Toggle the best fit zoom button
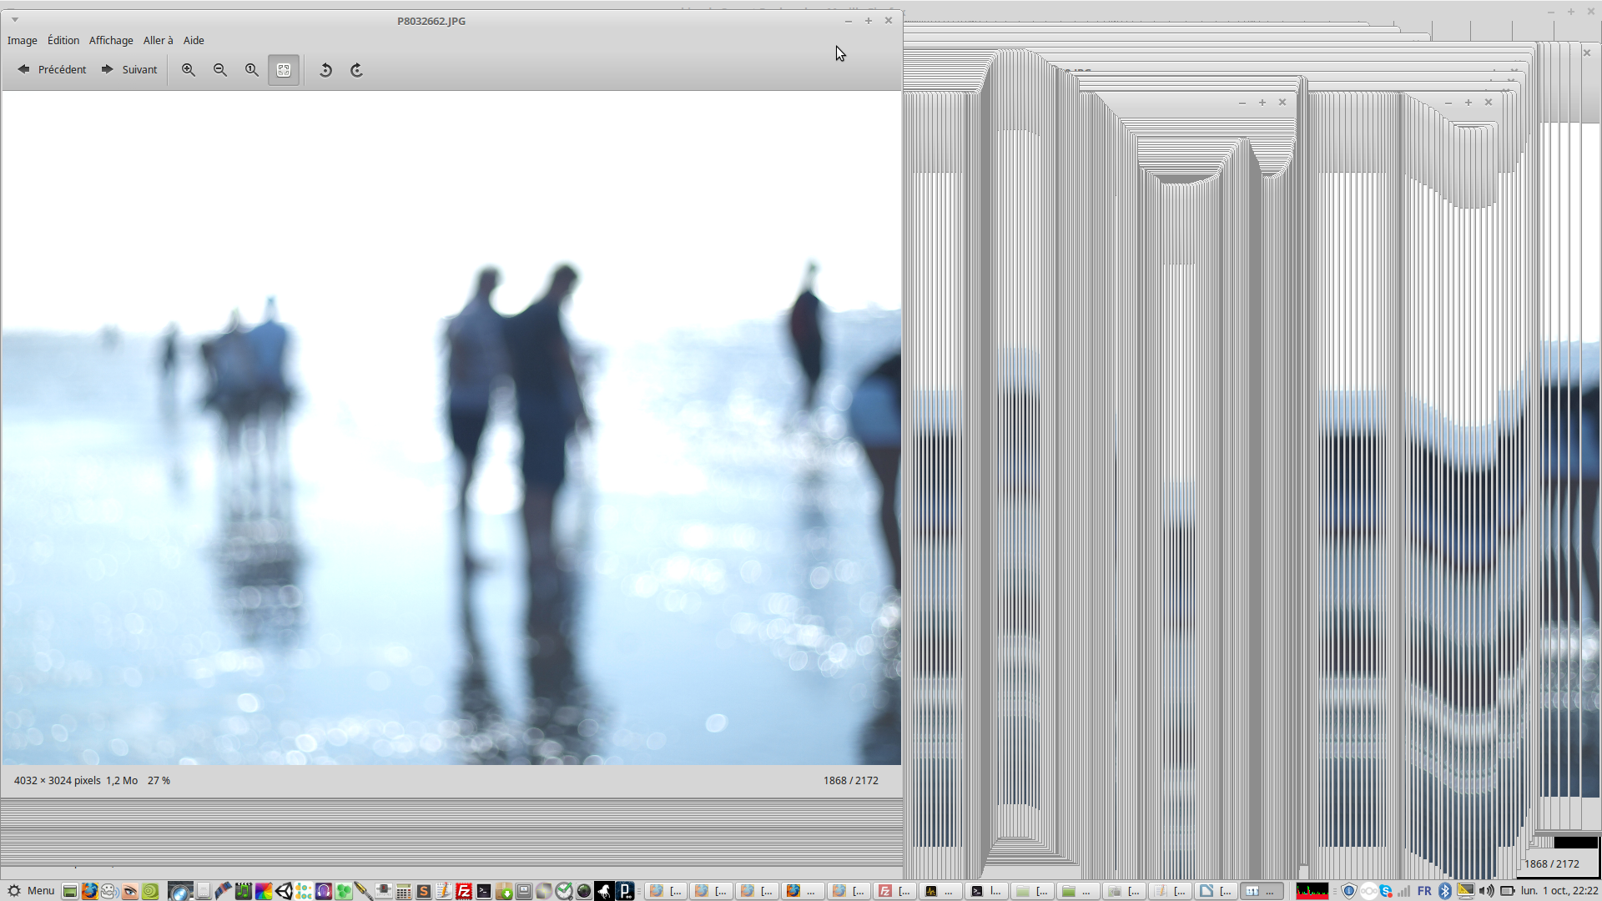This screenshot has height=901, width=1602. coord(284,70)
